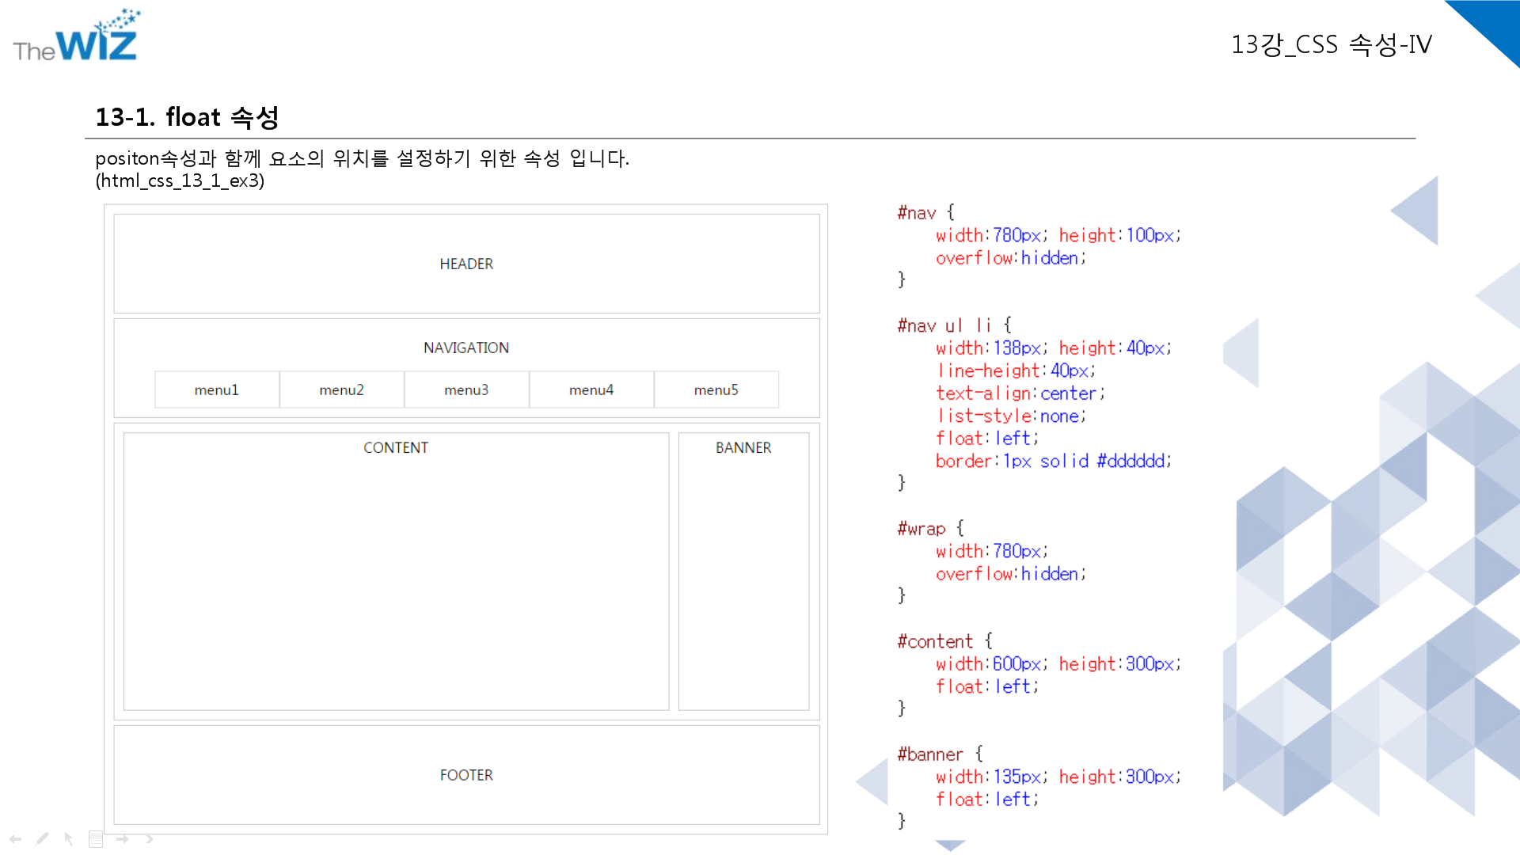
Task: Select the pointer cursor tool
Action: 69,838
